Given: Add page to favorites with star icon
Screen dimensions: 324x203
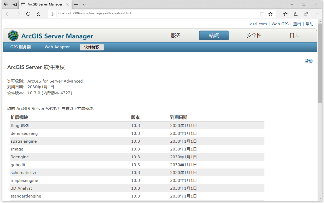Looking at the screenshot, I should pos(270,14).
